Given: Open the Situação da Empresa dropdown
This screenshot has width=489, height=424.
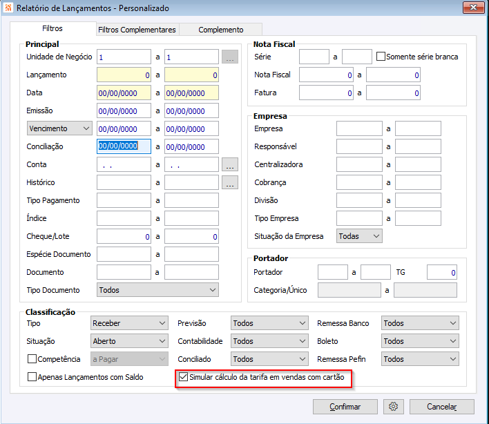Looking at the screenshot, I should click(359, 236).
